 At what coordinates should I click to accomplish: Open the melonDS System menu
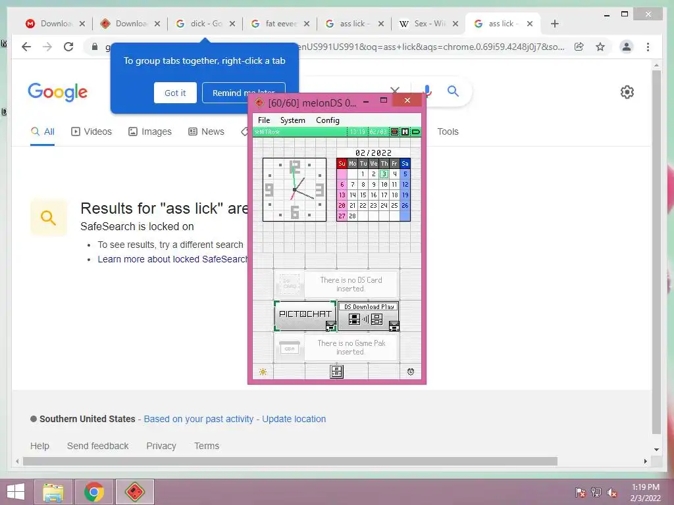293,120
